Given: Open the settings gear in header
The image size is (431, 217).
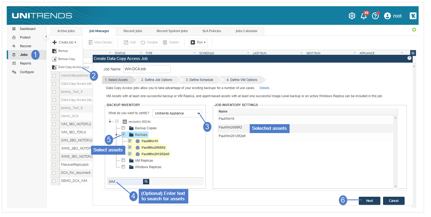Looking at the screenshot, I should point(352,16).
